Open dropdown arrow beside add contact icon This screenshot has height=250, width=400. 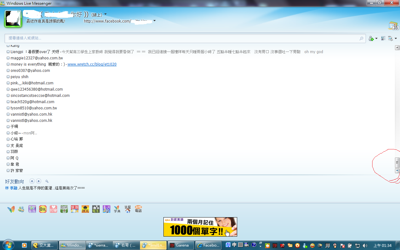point(376,39)
